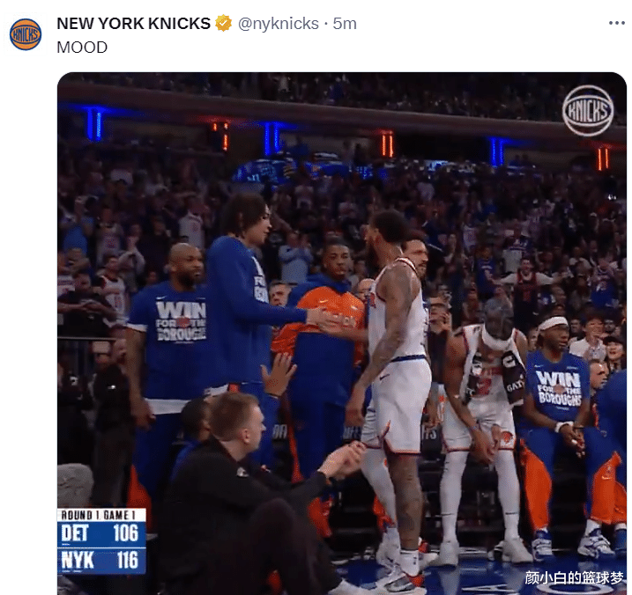Select the MOOD tweet text
This screenshot has width=632, height=595.
(x=82, y=48)
